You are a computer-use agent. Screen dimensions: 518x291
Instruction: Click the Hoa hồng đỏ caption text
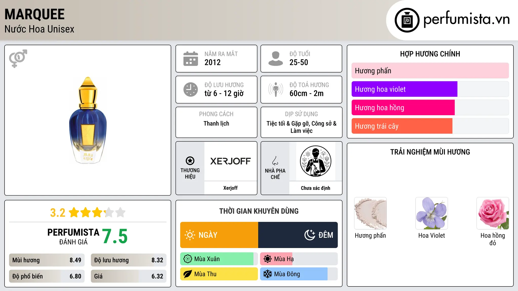493,239
